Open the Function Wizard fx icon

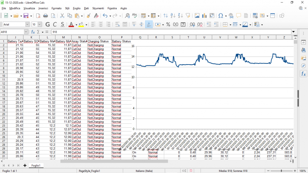point(33,32)
